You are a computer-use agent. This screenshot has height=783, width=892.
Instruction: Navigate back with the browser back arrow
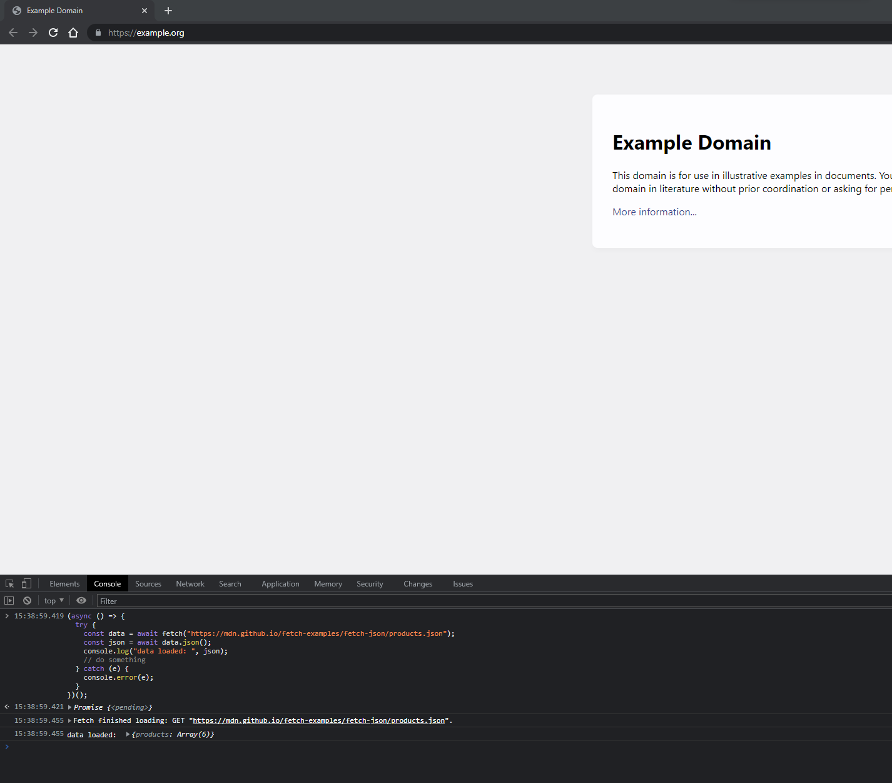13,33
